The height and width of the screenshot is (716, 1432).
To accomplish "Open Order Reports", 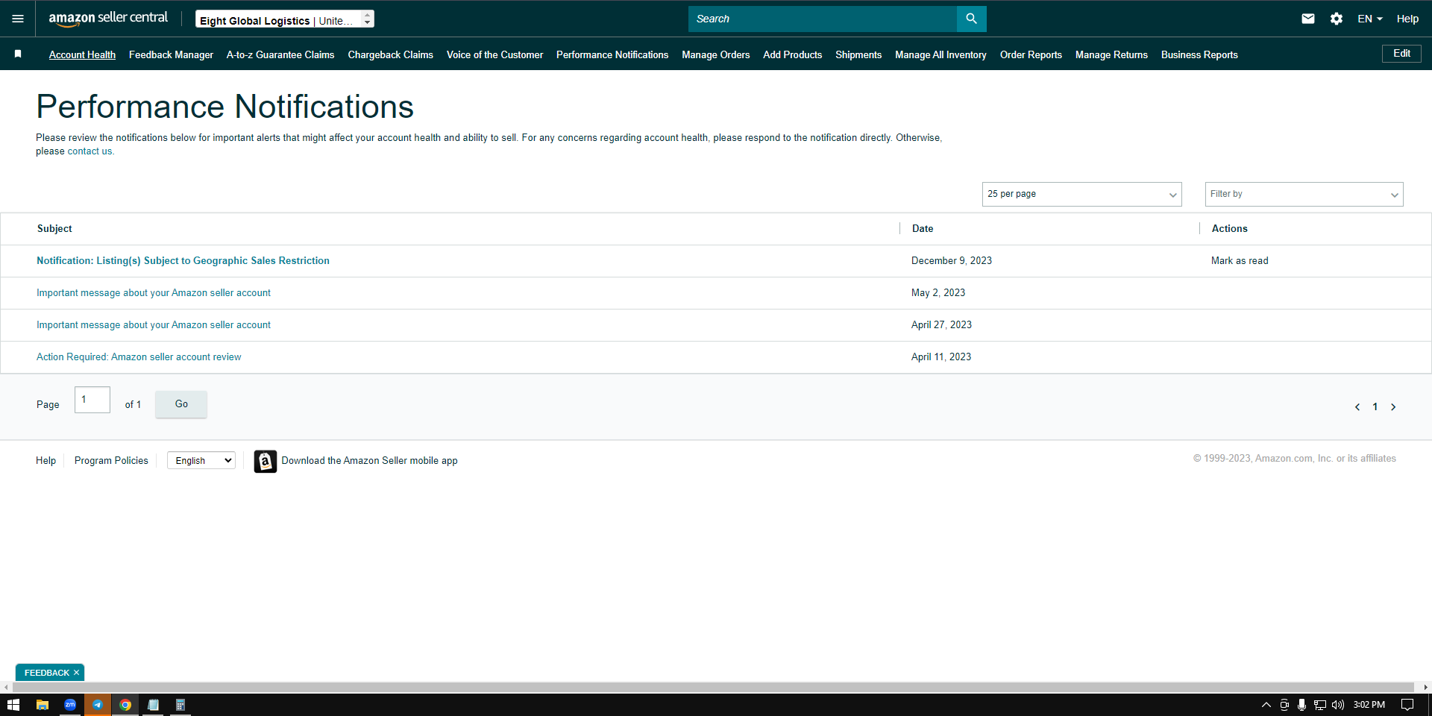I will click(1031, 54).
